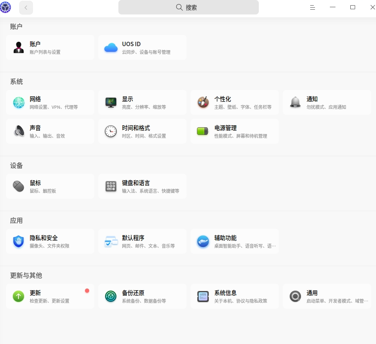Open the 声音 sound speaker icon
Image resolution: width=376 pixels, height=344 pixels.
pyautogui.click(x=19, y=131)
